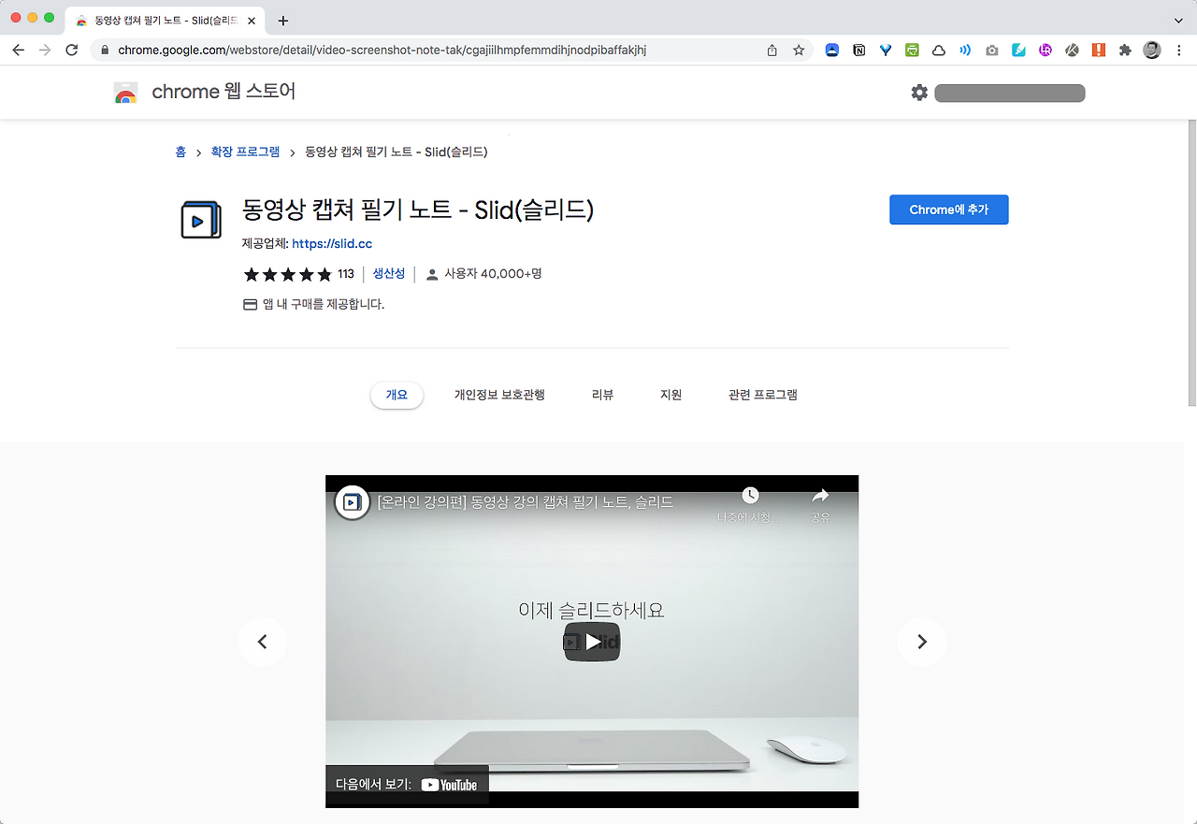Open the https://slid.cc provider link

332,244
